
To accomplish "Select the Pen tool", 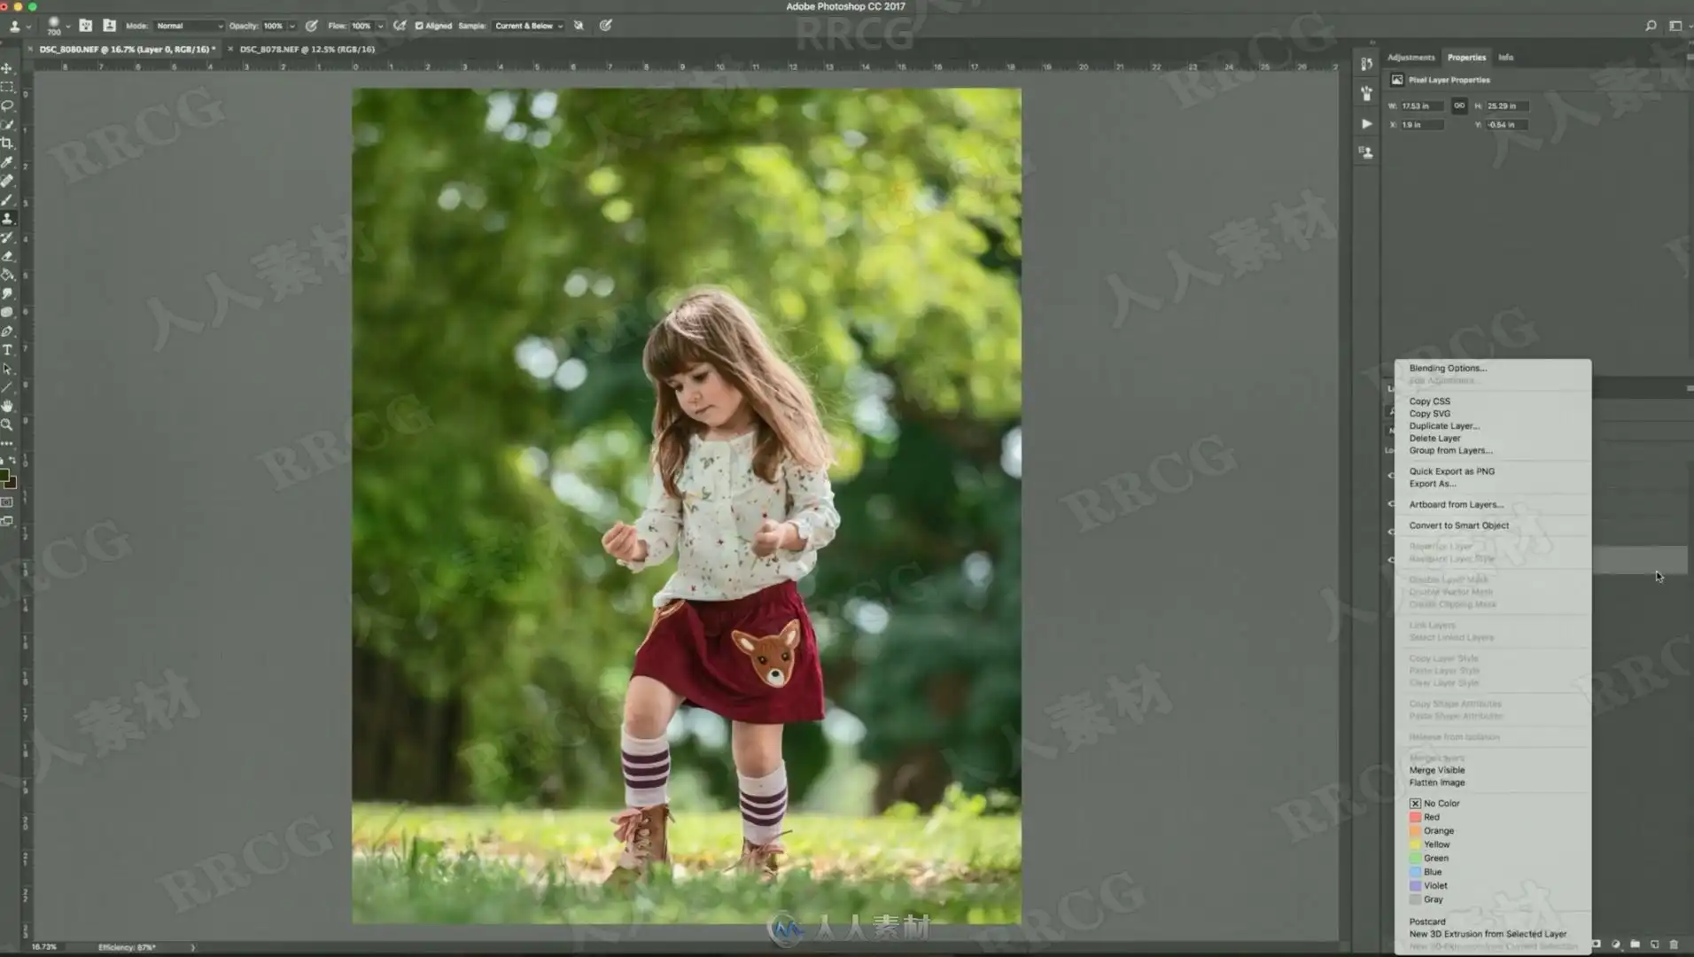I will click(7, 331).
